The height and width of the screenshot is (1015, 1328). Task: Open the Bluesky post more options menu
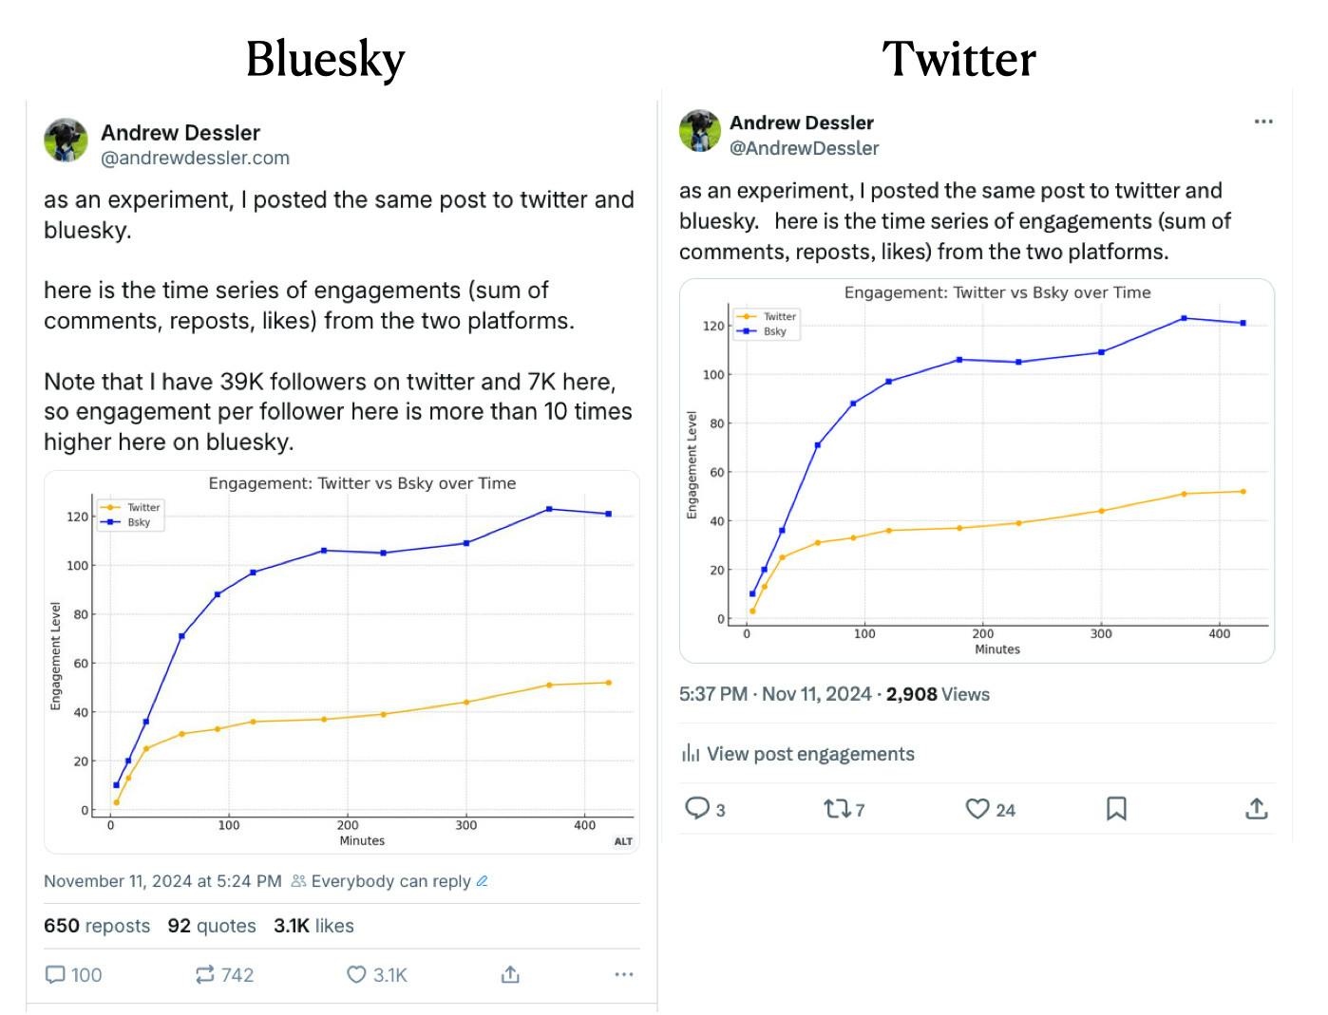point(623,975)
